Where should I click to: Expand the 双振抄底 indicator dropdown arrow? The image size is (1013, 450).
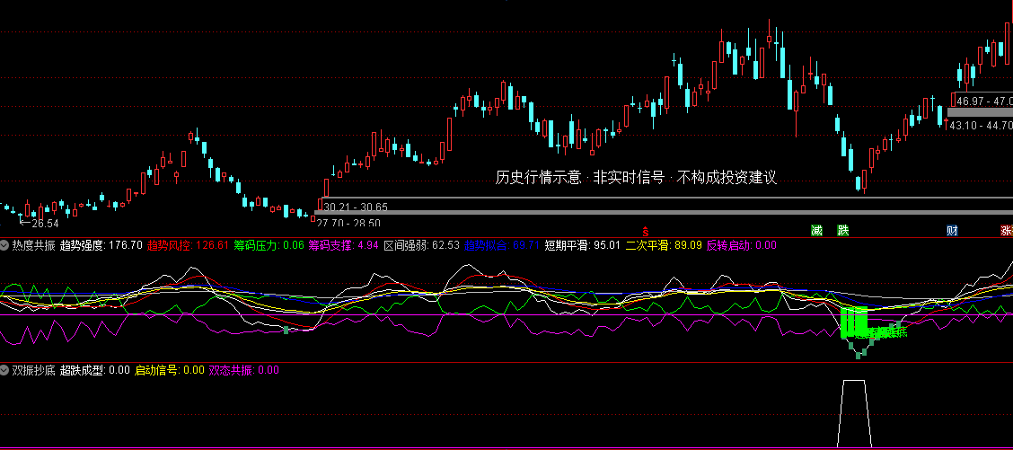coord(5,370)
